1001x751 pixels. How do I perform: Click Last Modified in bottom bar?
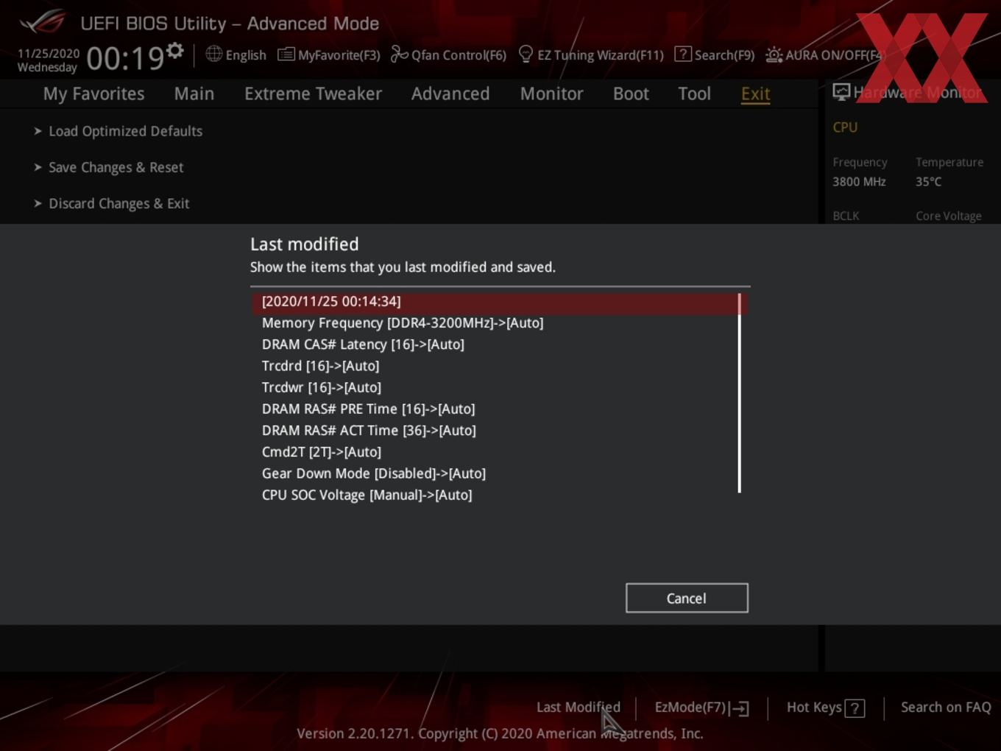[578, 707]
